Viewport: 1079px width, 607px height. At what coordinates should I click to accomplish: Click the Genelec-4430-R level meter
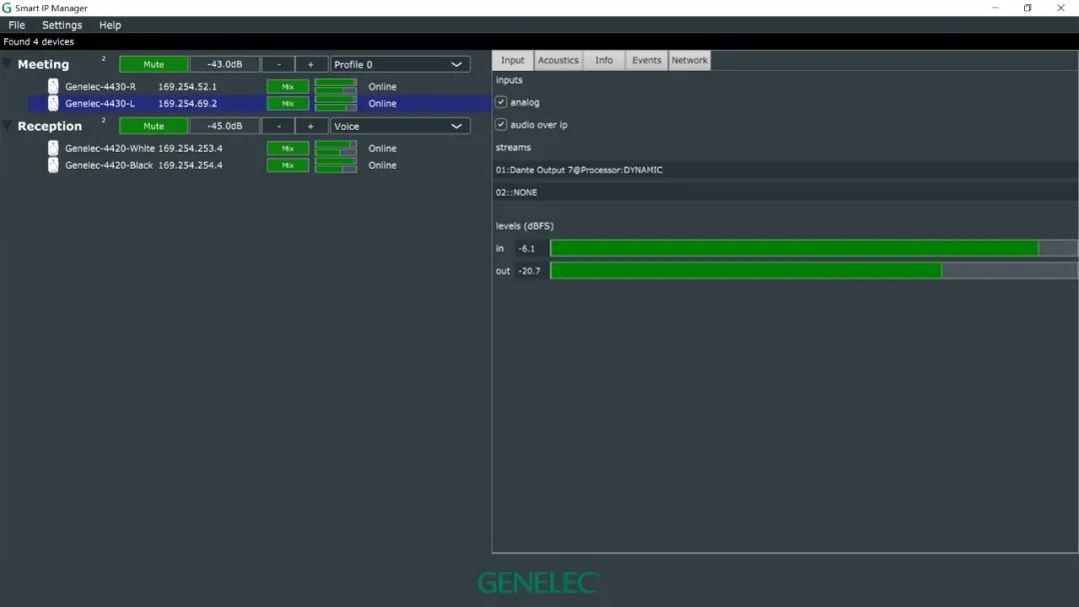(336, 87)
